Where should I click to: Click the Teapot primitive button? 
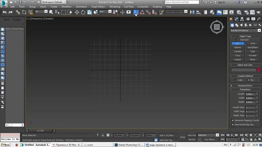tap(237, 60)
